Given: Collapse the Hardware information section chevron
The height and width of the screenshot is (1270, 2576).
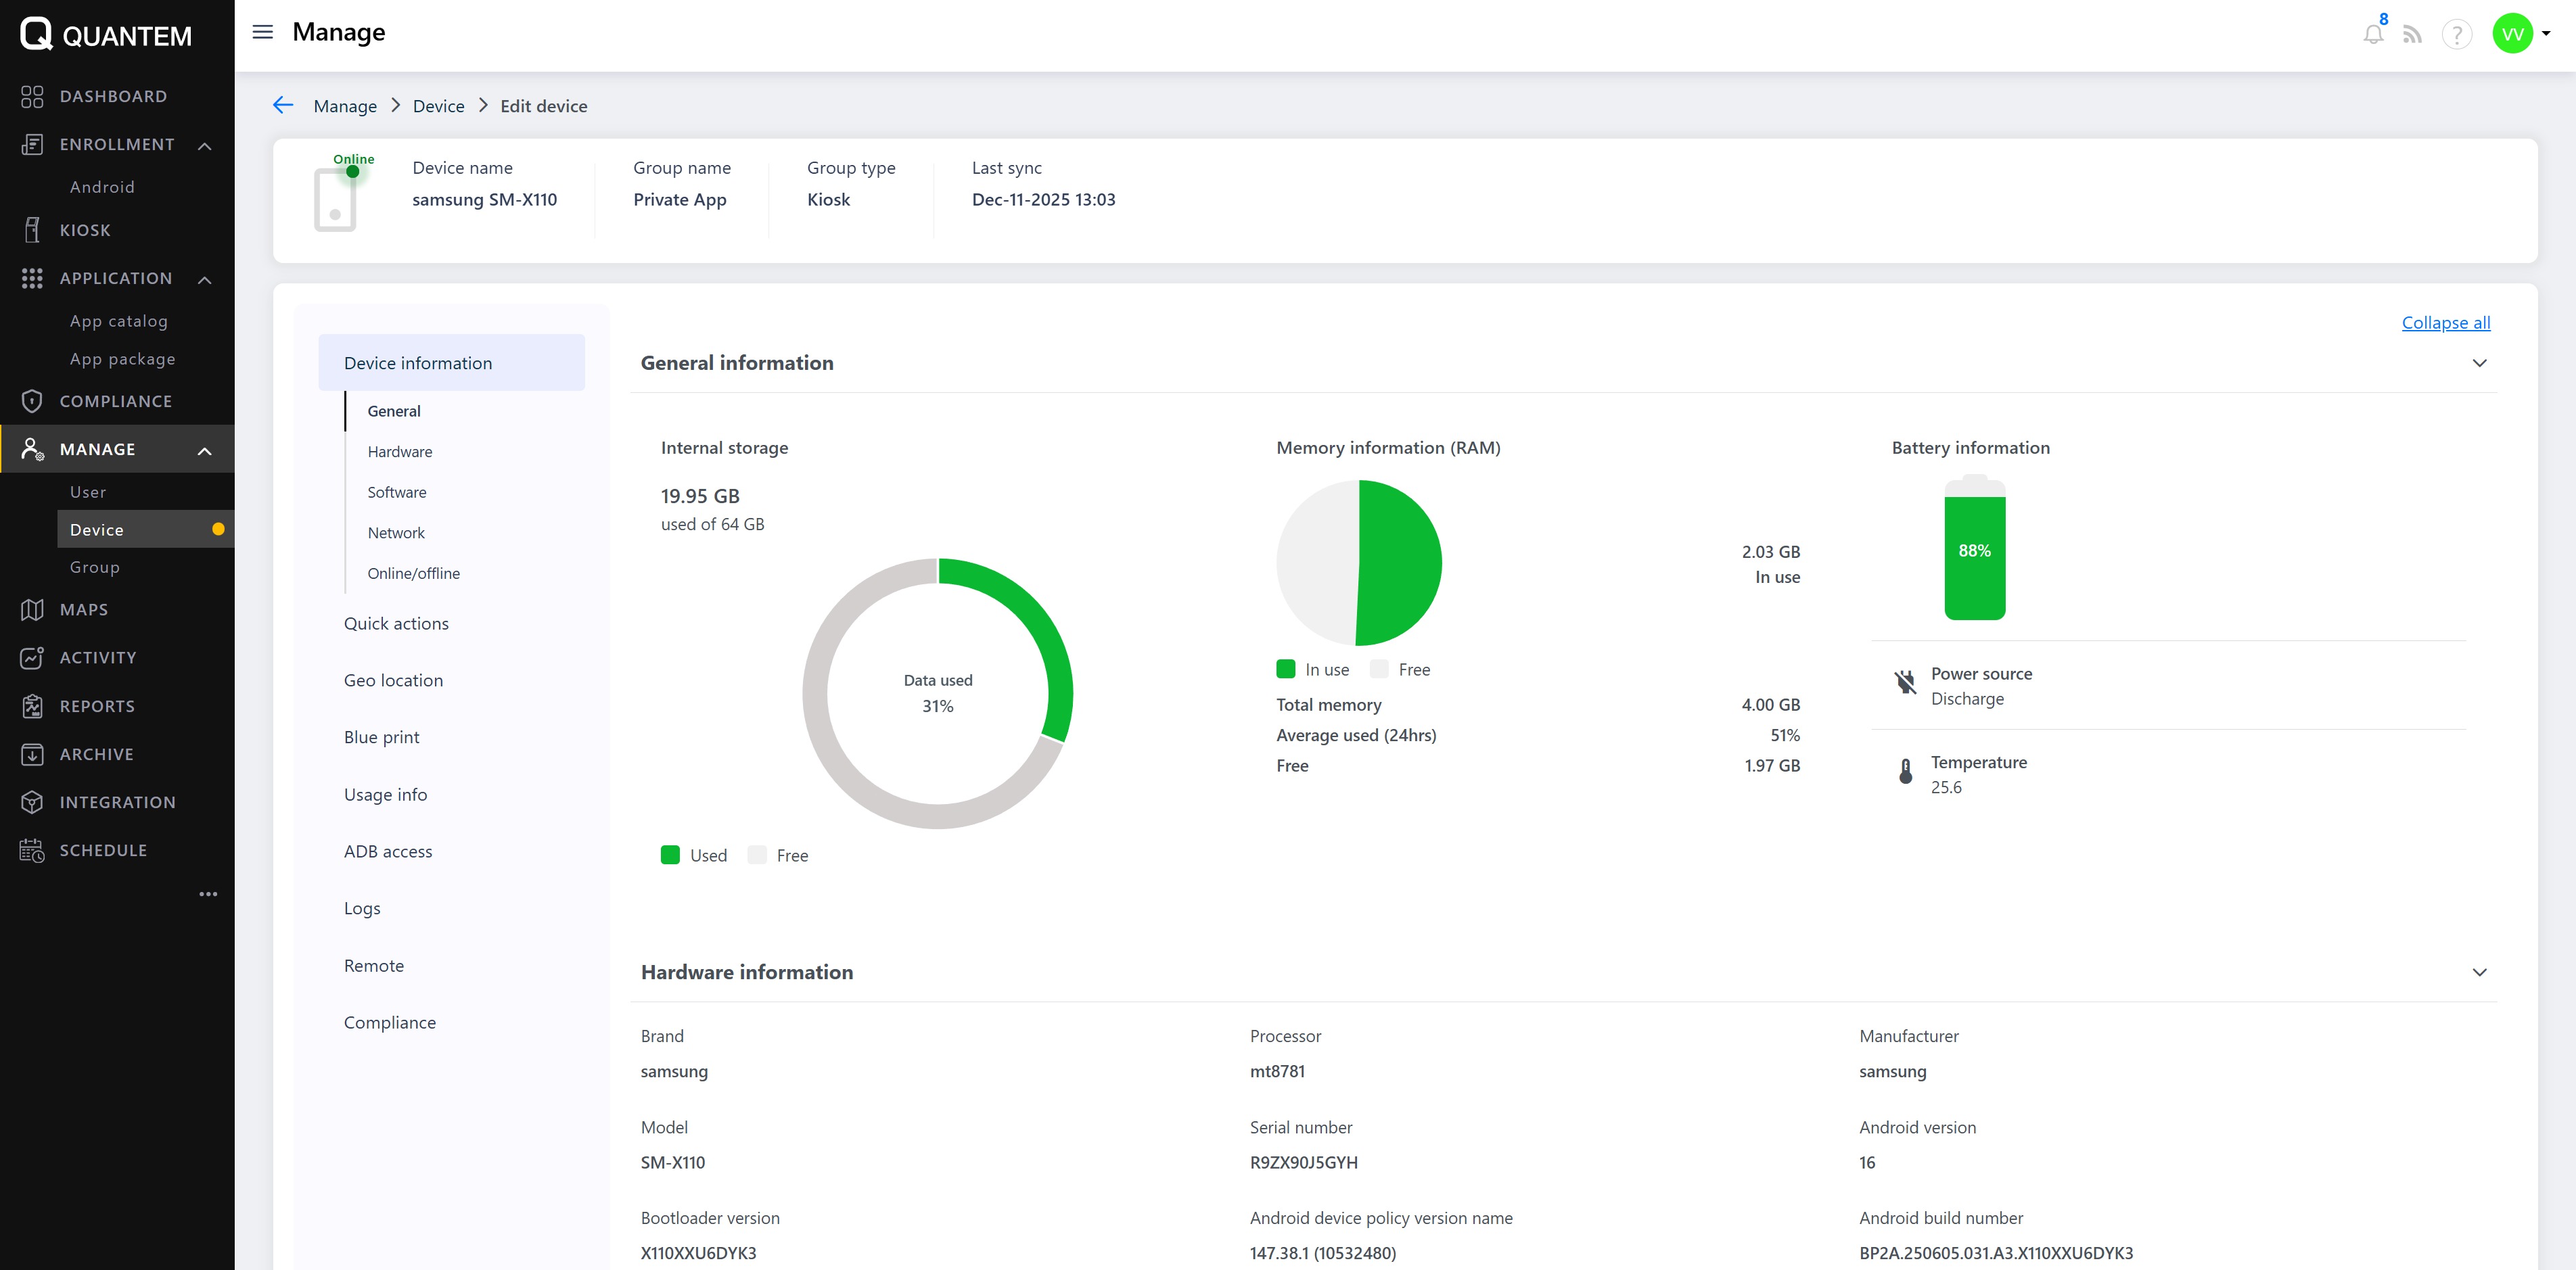Looking at the screenshot, I should point(2479,972).
